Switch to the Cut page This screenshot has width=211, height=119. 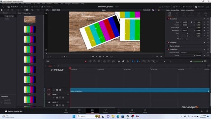79,111
